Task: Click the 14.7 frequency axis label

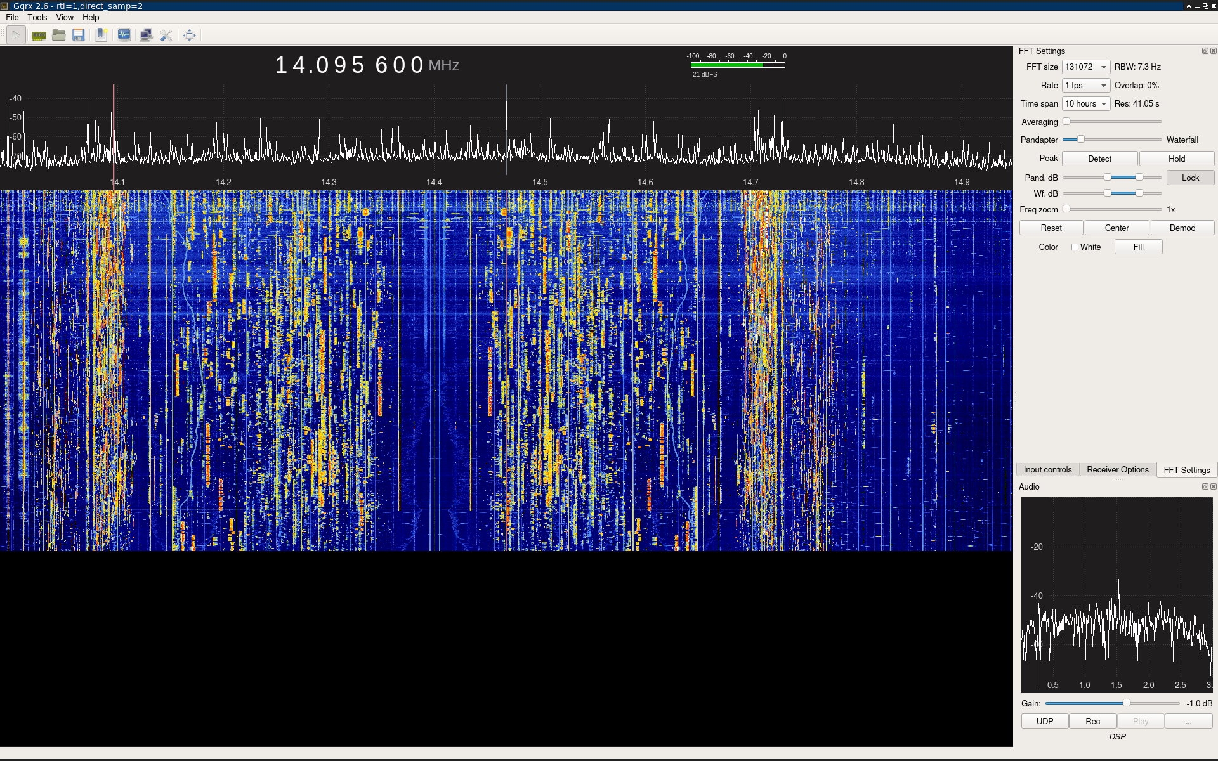Action: pyautogui.click(x=750, y=182)
